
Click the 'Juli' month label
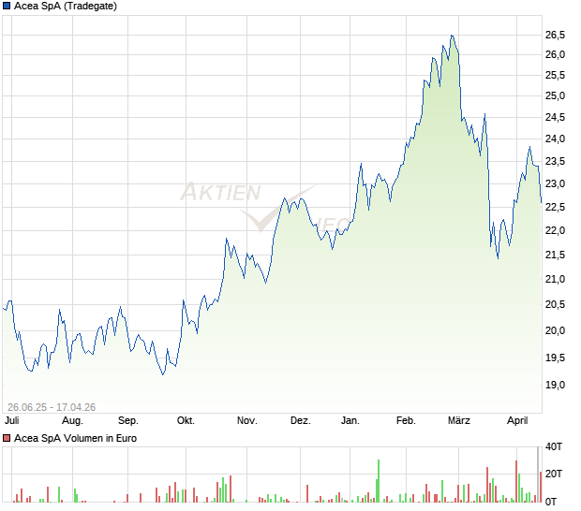[x=11, y=420]
